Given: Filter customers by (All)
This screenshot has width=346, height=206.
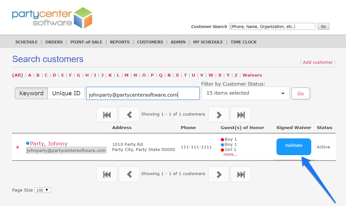Looking at the screenshot, I should (x=17, y=75).
